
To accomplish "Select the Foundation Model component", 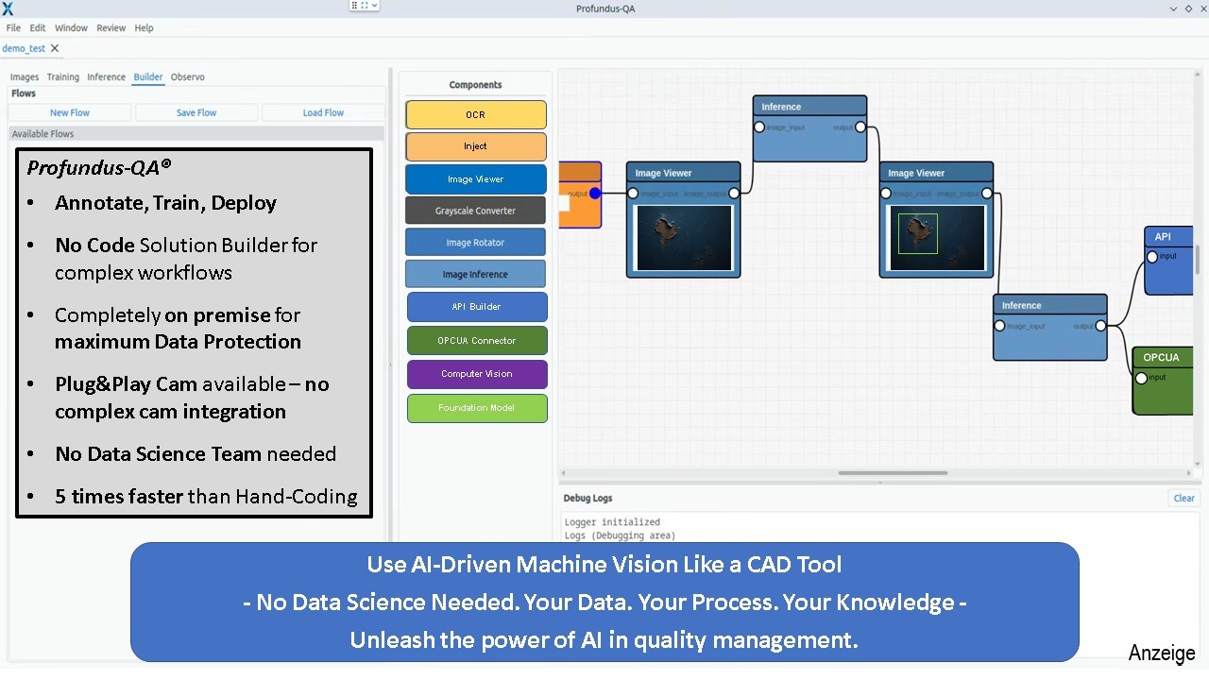I will coord(476,408).
